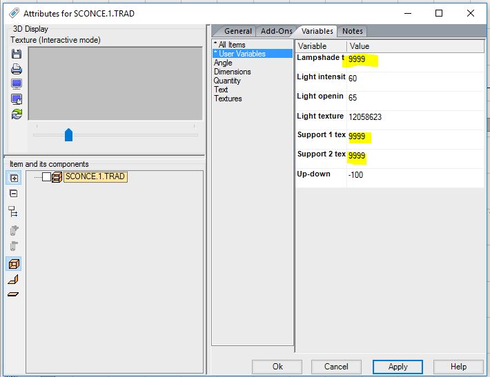Select Textures in the category list
The width and height of the screenshot is (490, 377).
pos(228,99)
